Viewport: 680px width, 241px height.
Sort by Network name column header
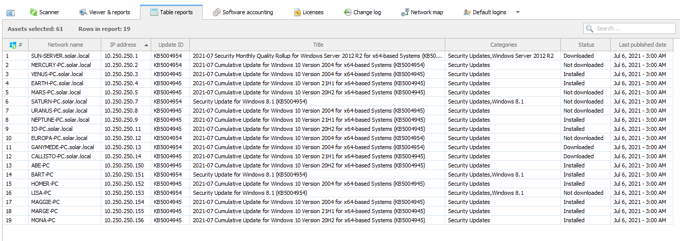tap(65, 45)
